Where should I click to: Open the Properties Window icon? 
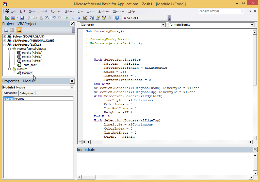[98, 18]
